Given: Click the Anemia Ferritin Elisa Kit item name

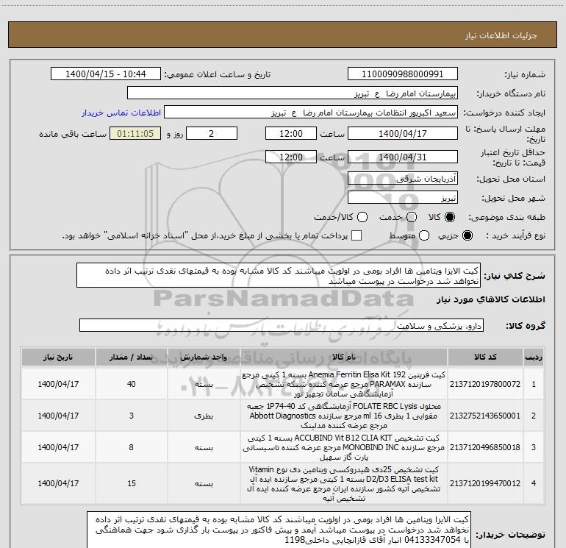Looking at the screenshot, I should 344,384.
